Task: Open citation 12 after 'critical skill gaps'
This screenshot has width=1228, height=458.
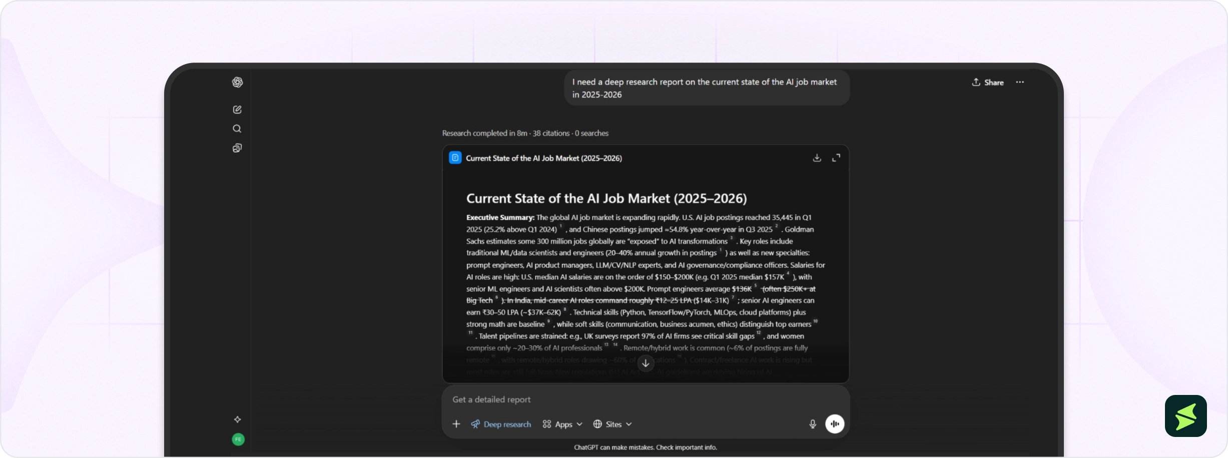Action: point(759,333)
